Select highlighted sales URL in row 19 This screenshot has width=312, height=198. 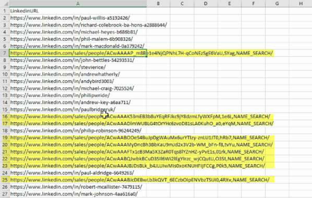click(78, 138)
